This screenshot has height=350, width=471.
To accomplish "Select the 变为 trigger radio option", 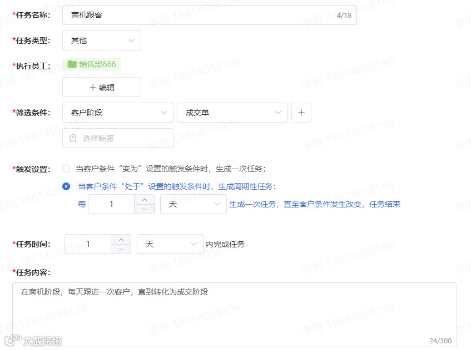I will pos(66,169).
